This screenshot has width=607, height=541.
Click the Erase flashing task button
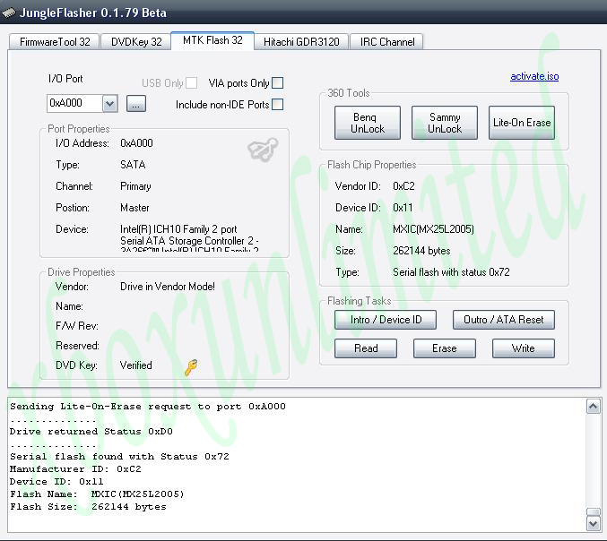coord(445,348)
